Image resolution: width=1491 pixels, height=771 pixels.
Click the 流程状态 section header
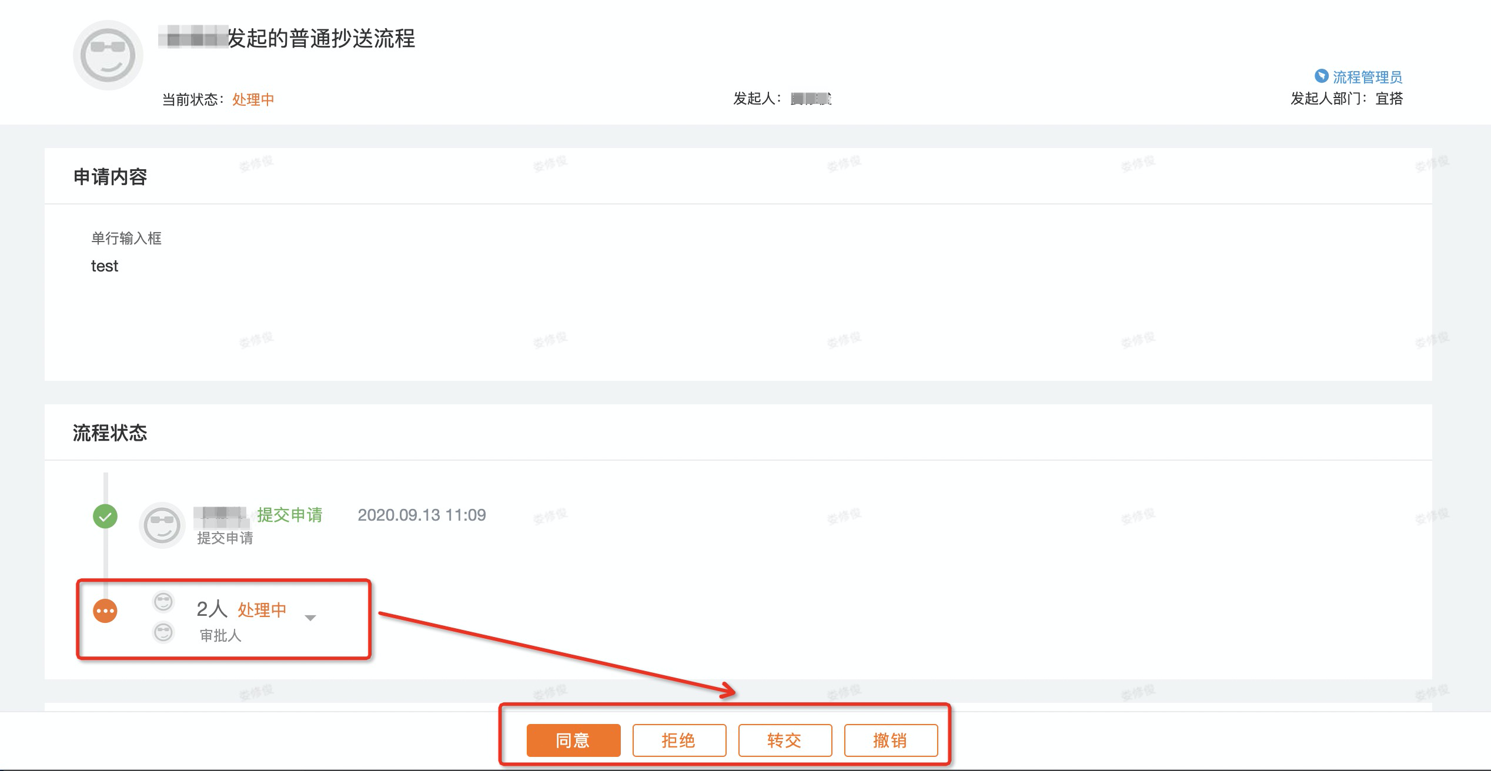tap(110, 433)
